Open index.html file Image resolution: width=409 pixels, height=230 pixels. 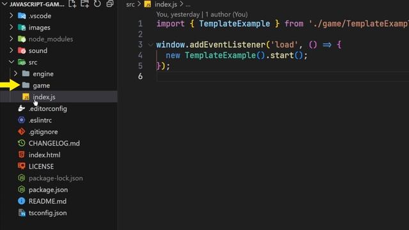45,155
